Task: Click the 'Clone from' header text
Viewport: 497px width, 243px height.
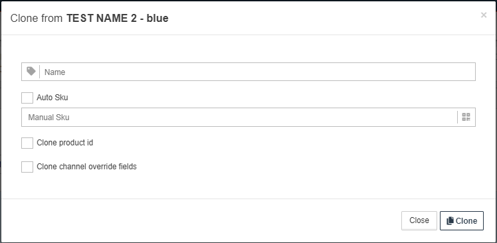Action: tap(37, 19)
